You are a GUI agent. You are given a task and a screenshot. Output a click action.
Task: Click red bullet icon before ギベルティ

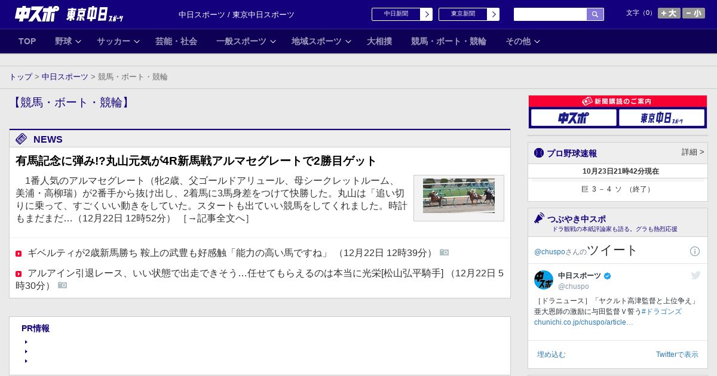(x=19, y=254)
